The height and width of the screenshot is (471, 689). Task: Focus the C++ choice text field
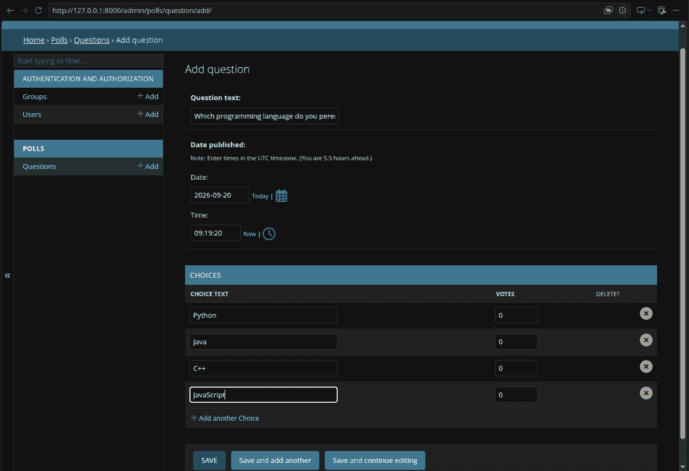[264, 368]
